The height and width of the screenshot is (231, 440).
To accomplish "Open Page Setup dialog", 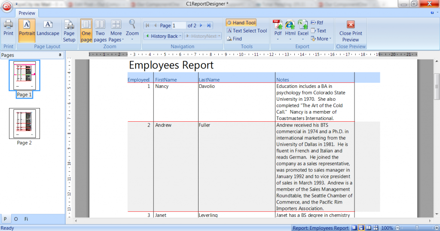I will pyautogui.click(x=69, y=31).
